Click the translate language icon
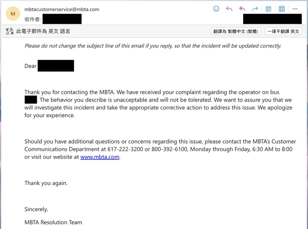This screenshot has height=229, width=308. coord(10,31)
